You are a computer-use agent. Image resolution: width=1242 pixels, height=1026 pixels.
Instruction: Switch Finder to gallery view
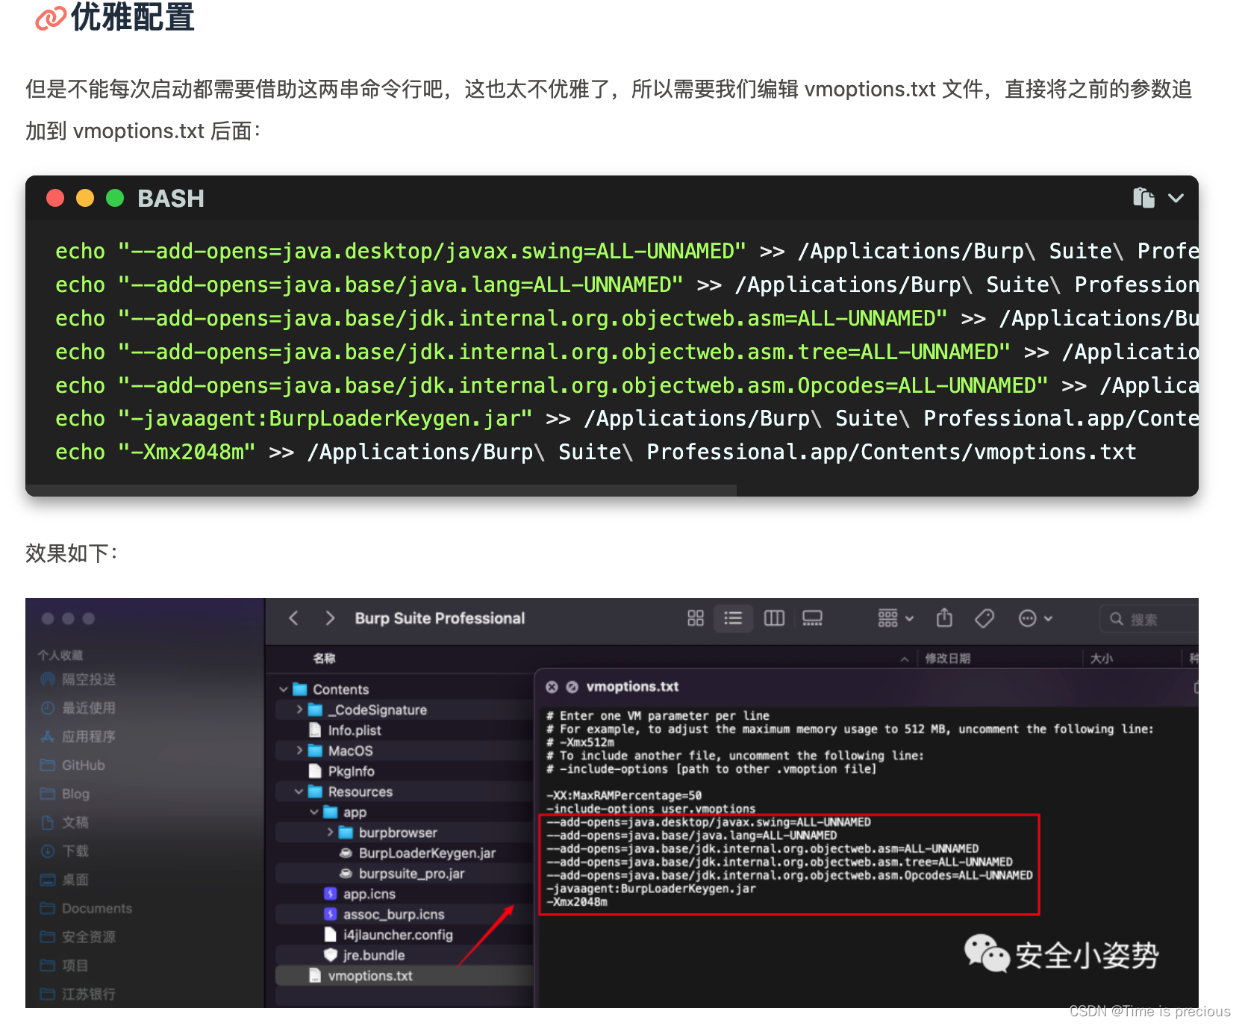coord(812,618)
